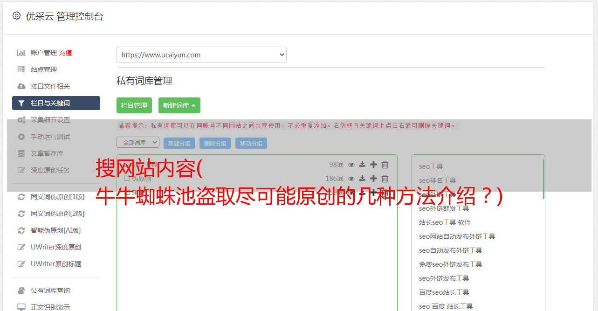Click the 采集细节设置 gears icon

pos(21,120)
